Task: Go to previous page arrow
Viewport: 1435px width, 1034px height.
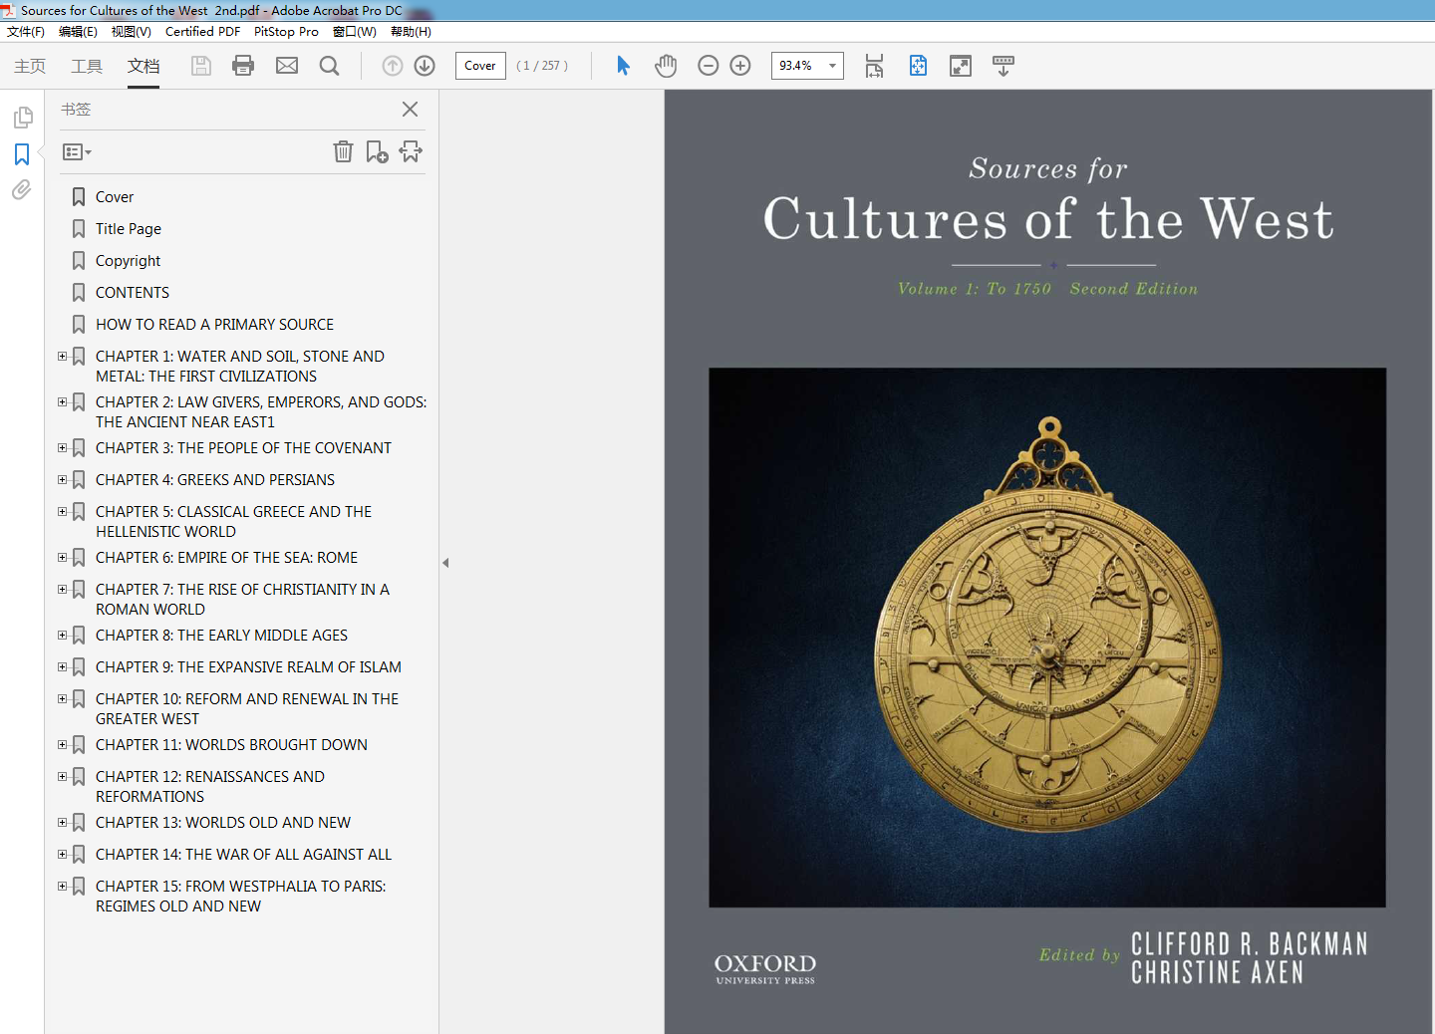Action: click(393, 66)
